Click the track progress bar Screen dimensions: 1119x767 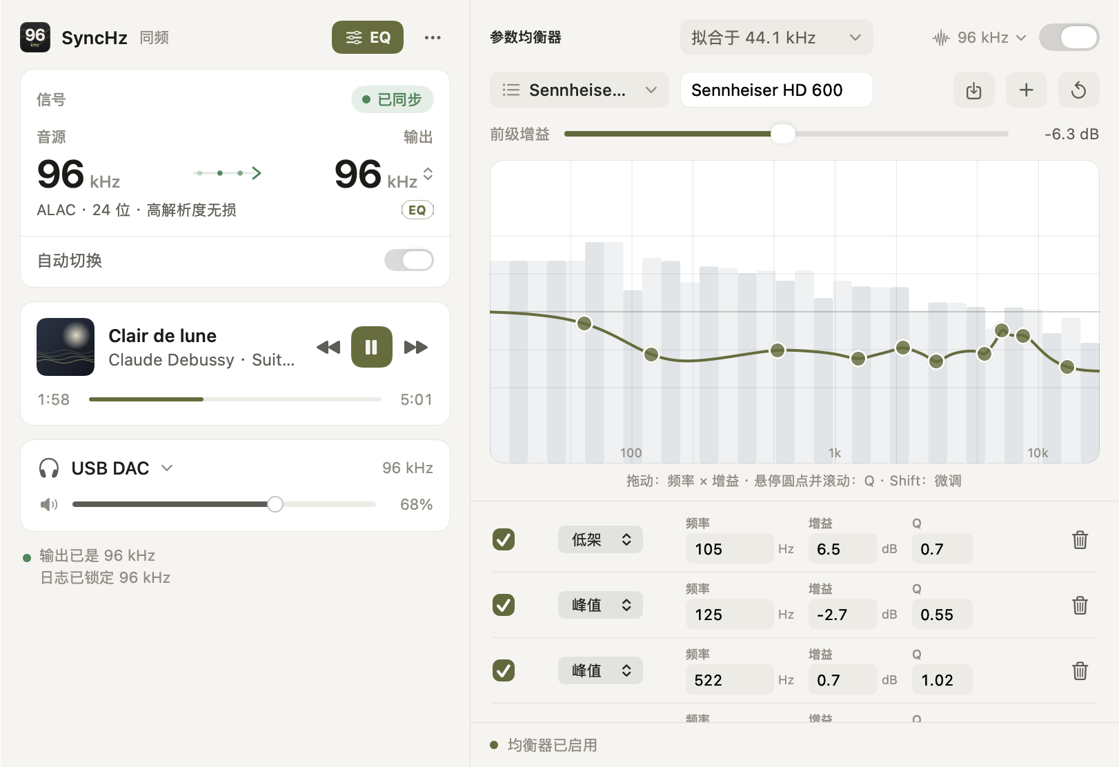[x=235, y=399]
